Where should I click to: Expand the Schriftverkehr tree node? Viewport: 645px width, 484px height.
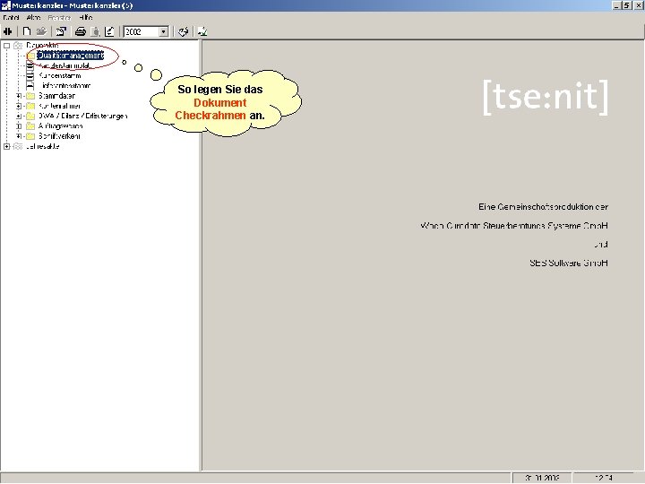pos(19,136)
